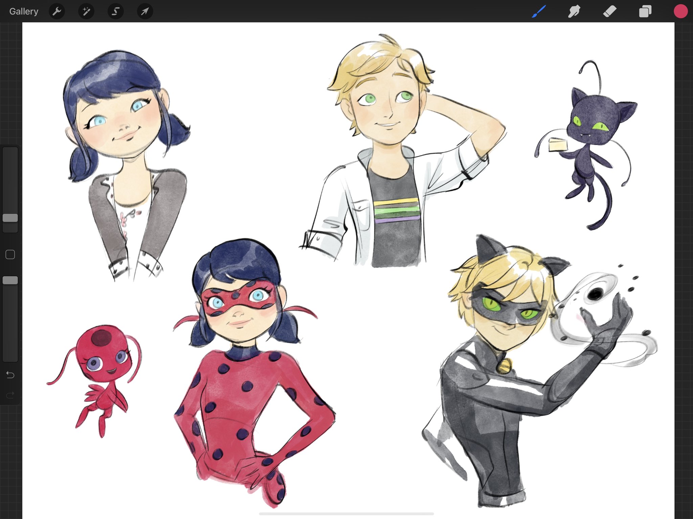Screen dimensions: 693x519
Task: Undo the last stroke with the sidebar arrow
Action: click(10, 375)
